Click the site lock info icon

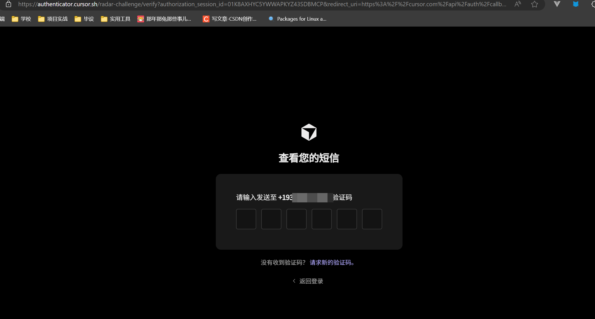pos(8,4)
